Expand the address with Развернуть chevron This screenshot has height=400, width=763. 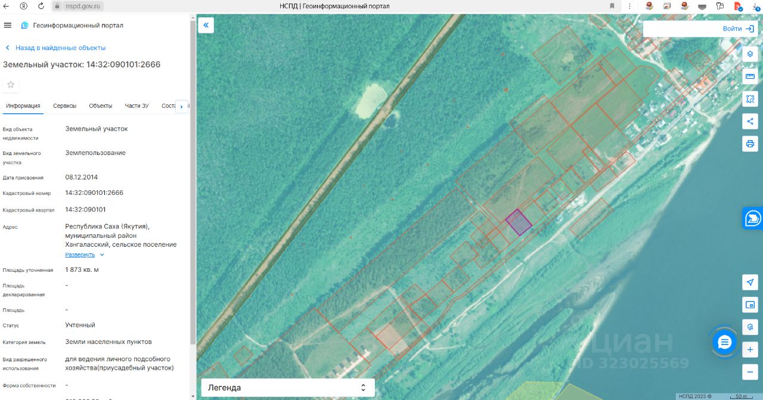(x=102, y=255)
